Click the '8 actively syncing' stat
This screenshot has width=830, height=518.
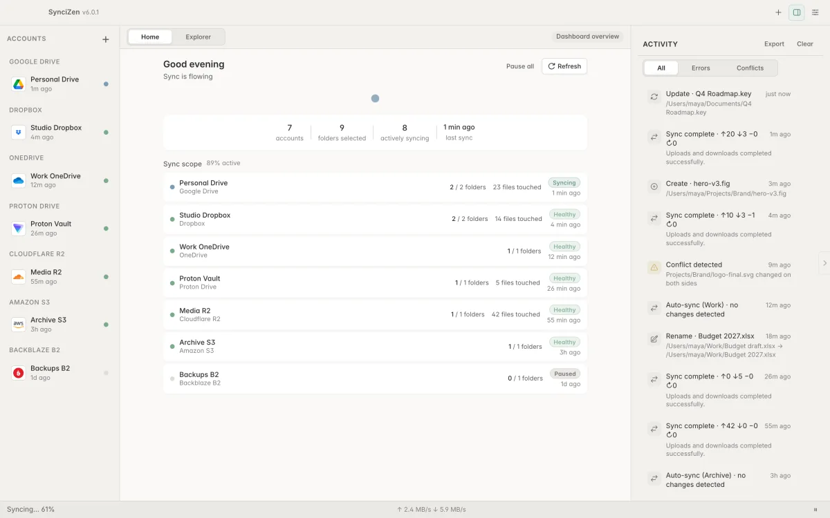[405, 133]
